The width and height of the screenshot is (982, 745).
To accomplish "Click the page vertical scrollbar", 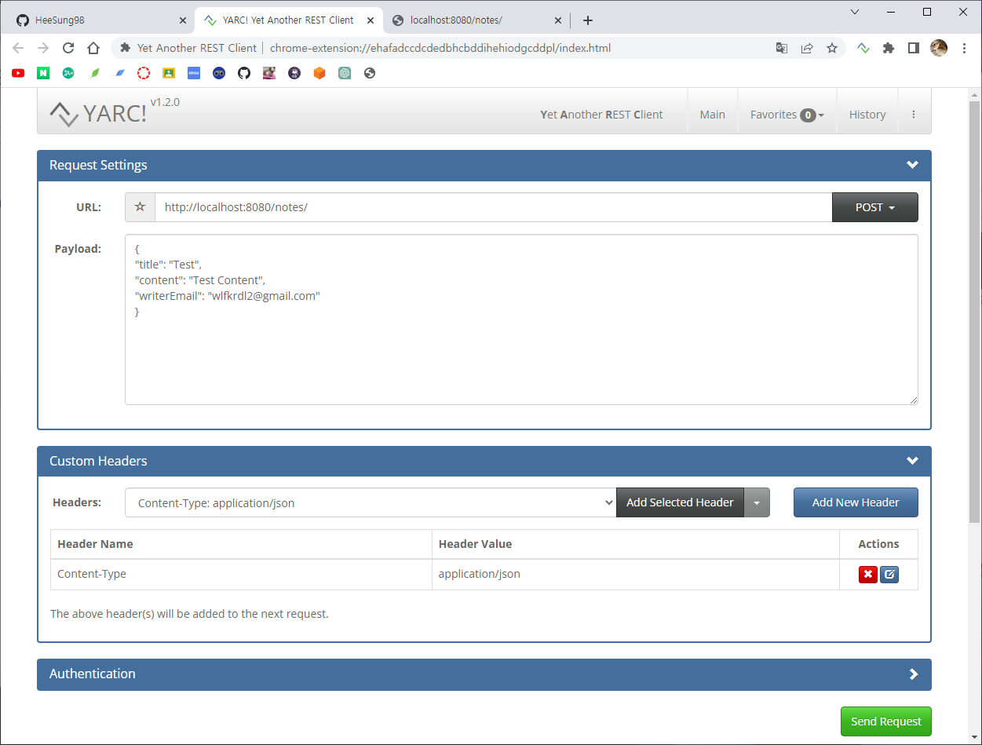I will 974,314.
